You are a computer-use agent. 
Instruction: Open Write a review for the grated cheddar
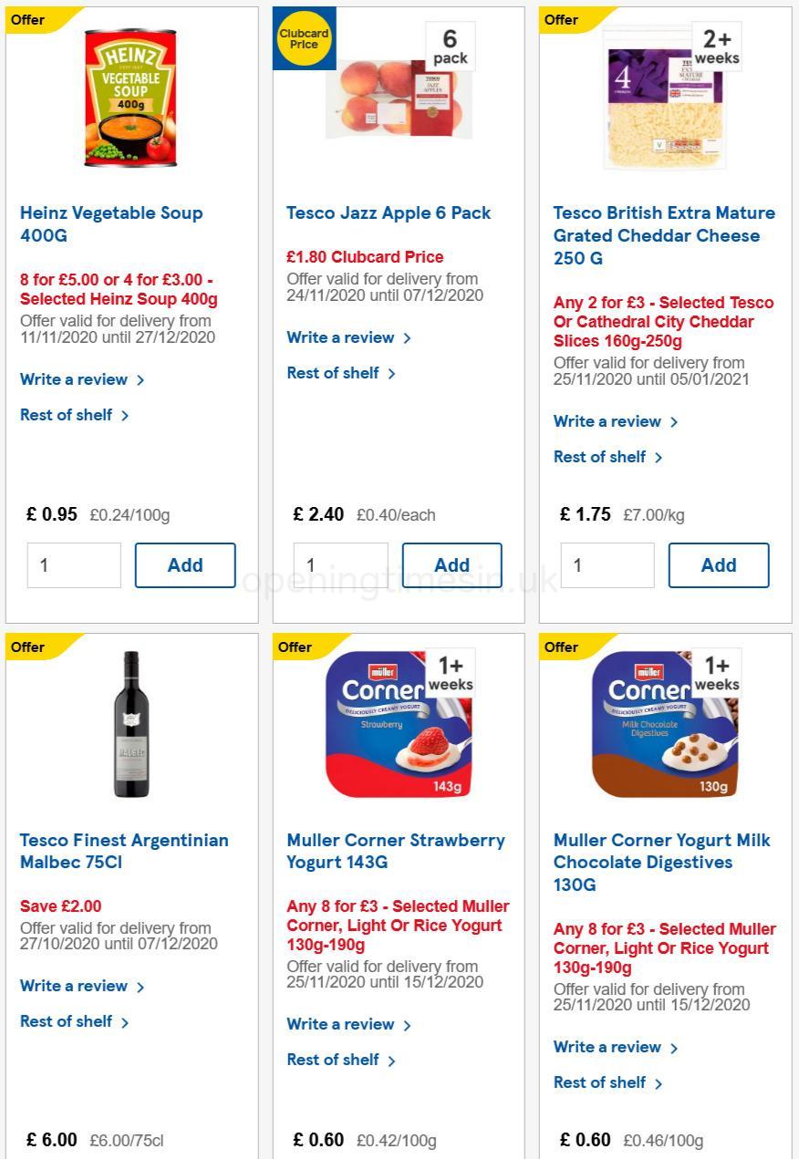point(608,421)
